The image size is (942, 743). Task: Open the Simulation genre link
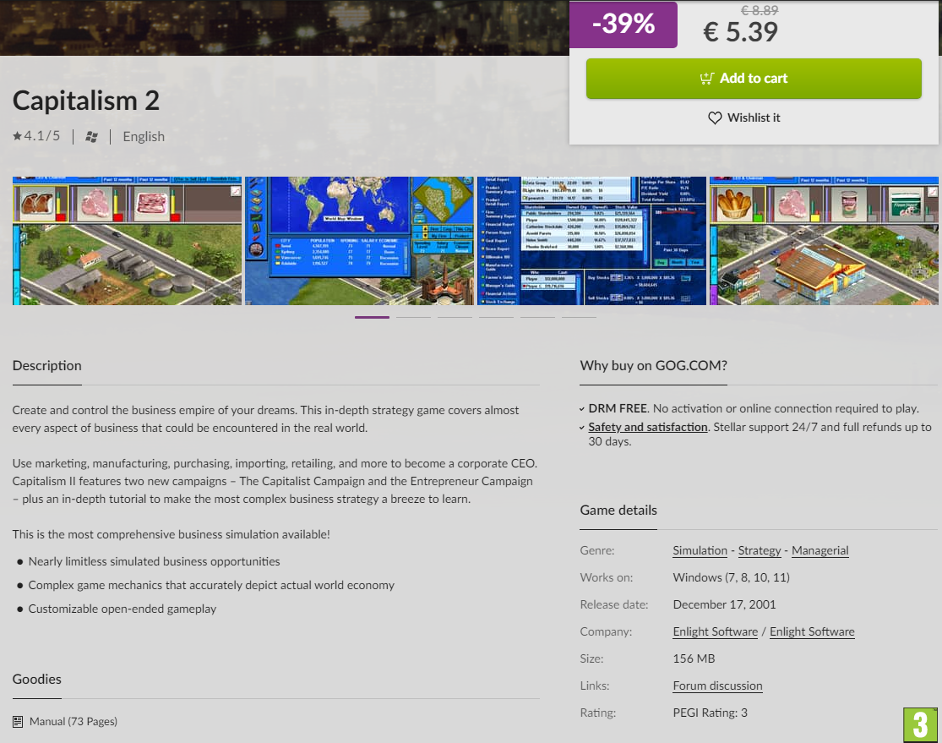click(x=700, y=550)
